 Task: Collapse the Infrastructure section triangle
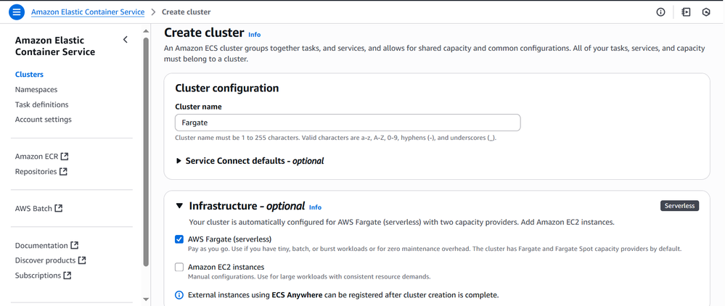[179, 206]
